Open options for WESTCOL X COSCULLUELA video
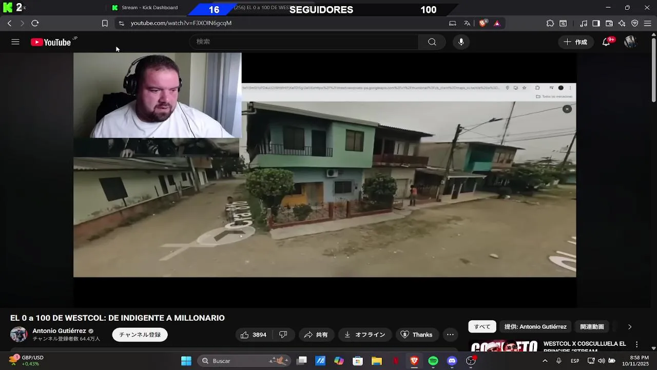This screenshot has width=657, height=370. pos(637,344)
